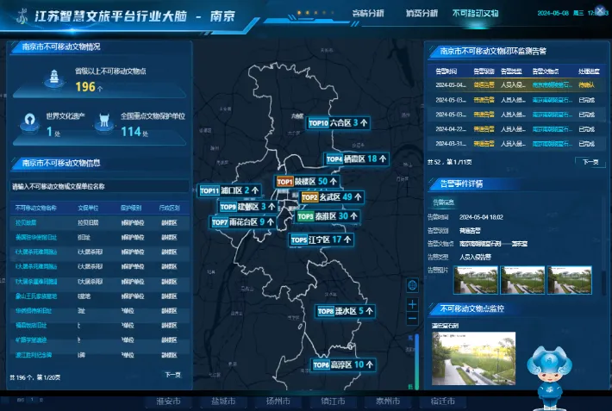Select the 扬州市 city button

[278, 402]
